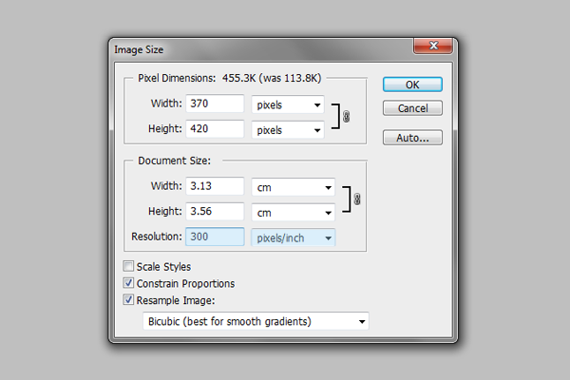Viewport: 570px width, 380px height.
Task: Enable the Scale Styles checkbox
Action: pos(128,267)
